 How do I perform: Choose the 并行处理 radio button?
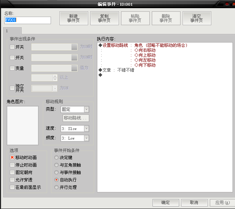pyautogui.click(x=56, y=187)
